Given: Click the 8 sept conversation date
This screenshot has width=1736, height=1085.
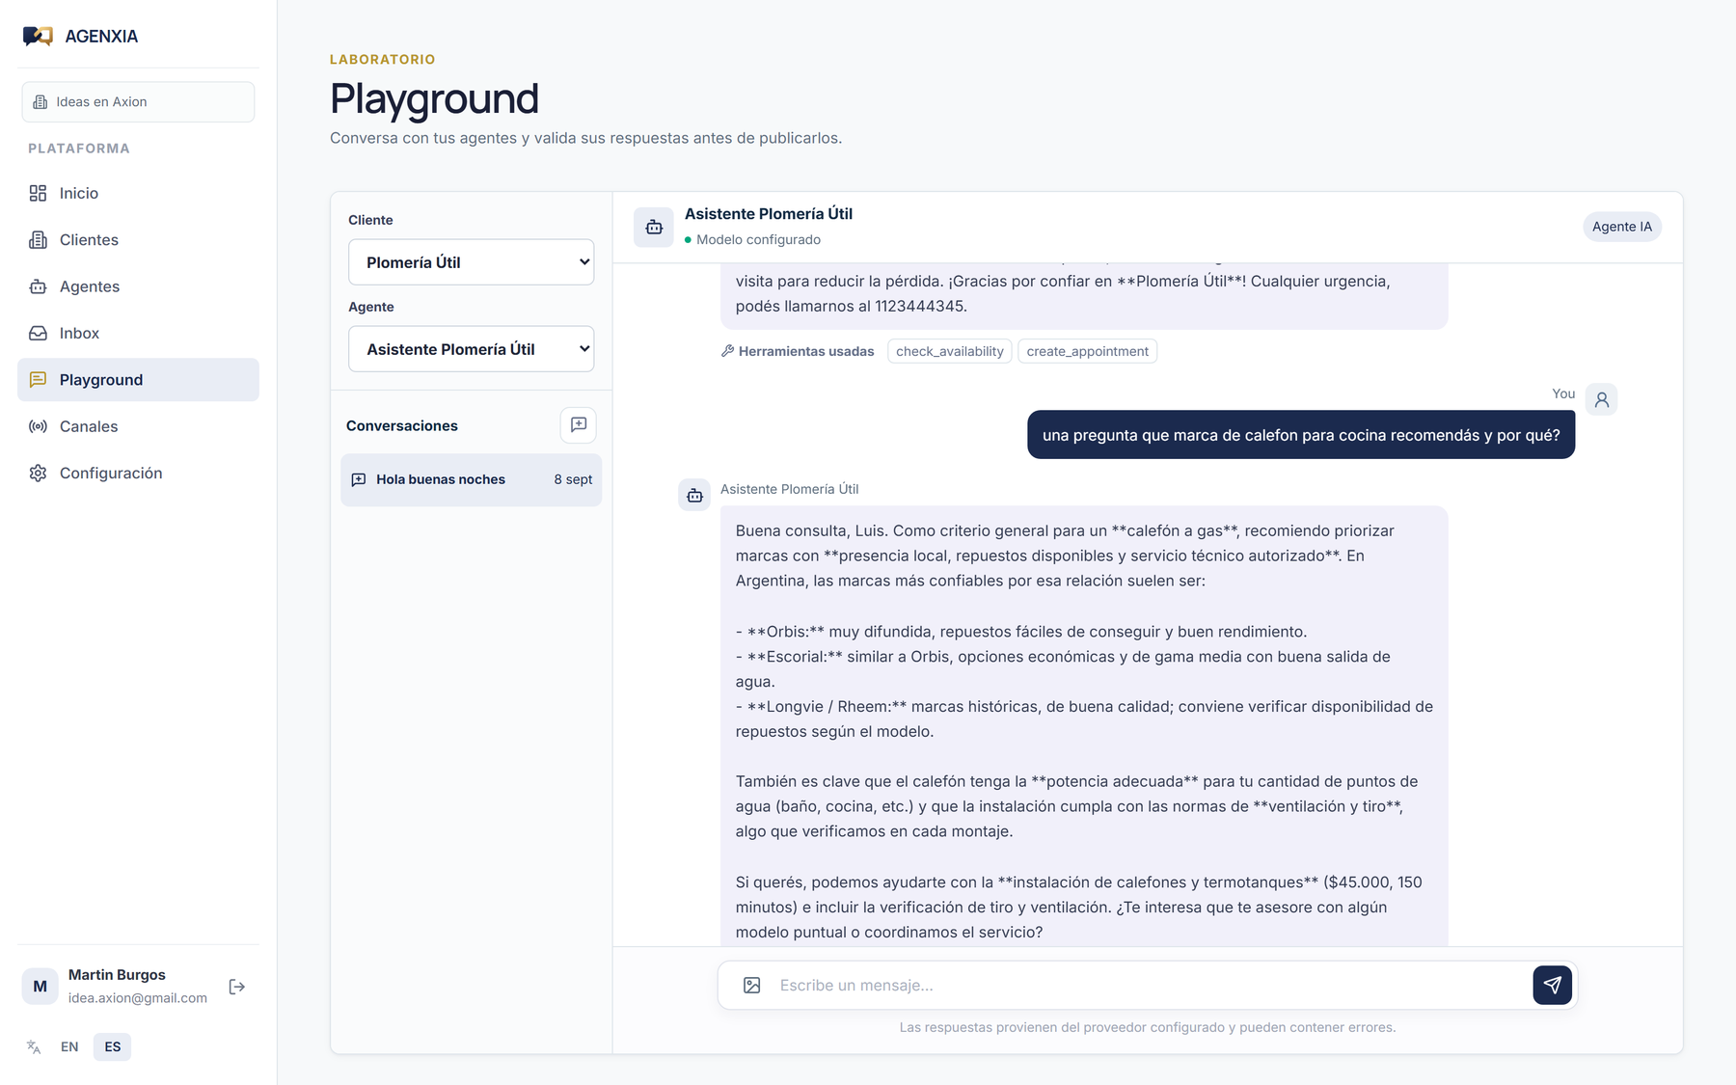Looking at the screenshot, I should [573, 479].
